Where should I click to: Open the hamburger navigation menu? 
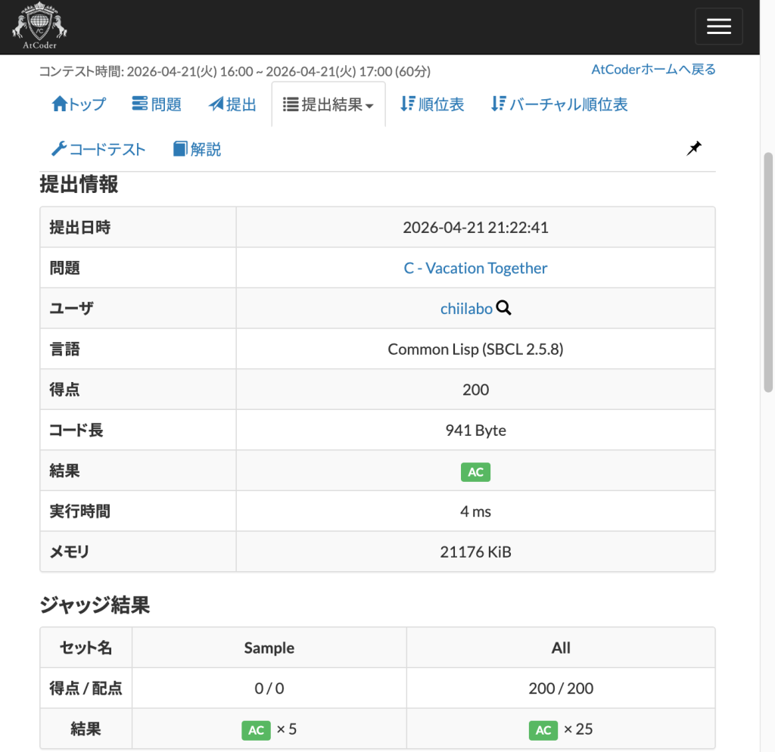[x=718, y=25]
